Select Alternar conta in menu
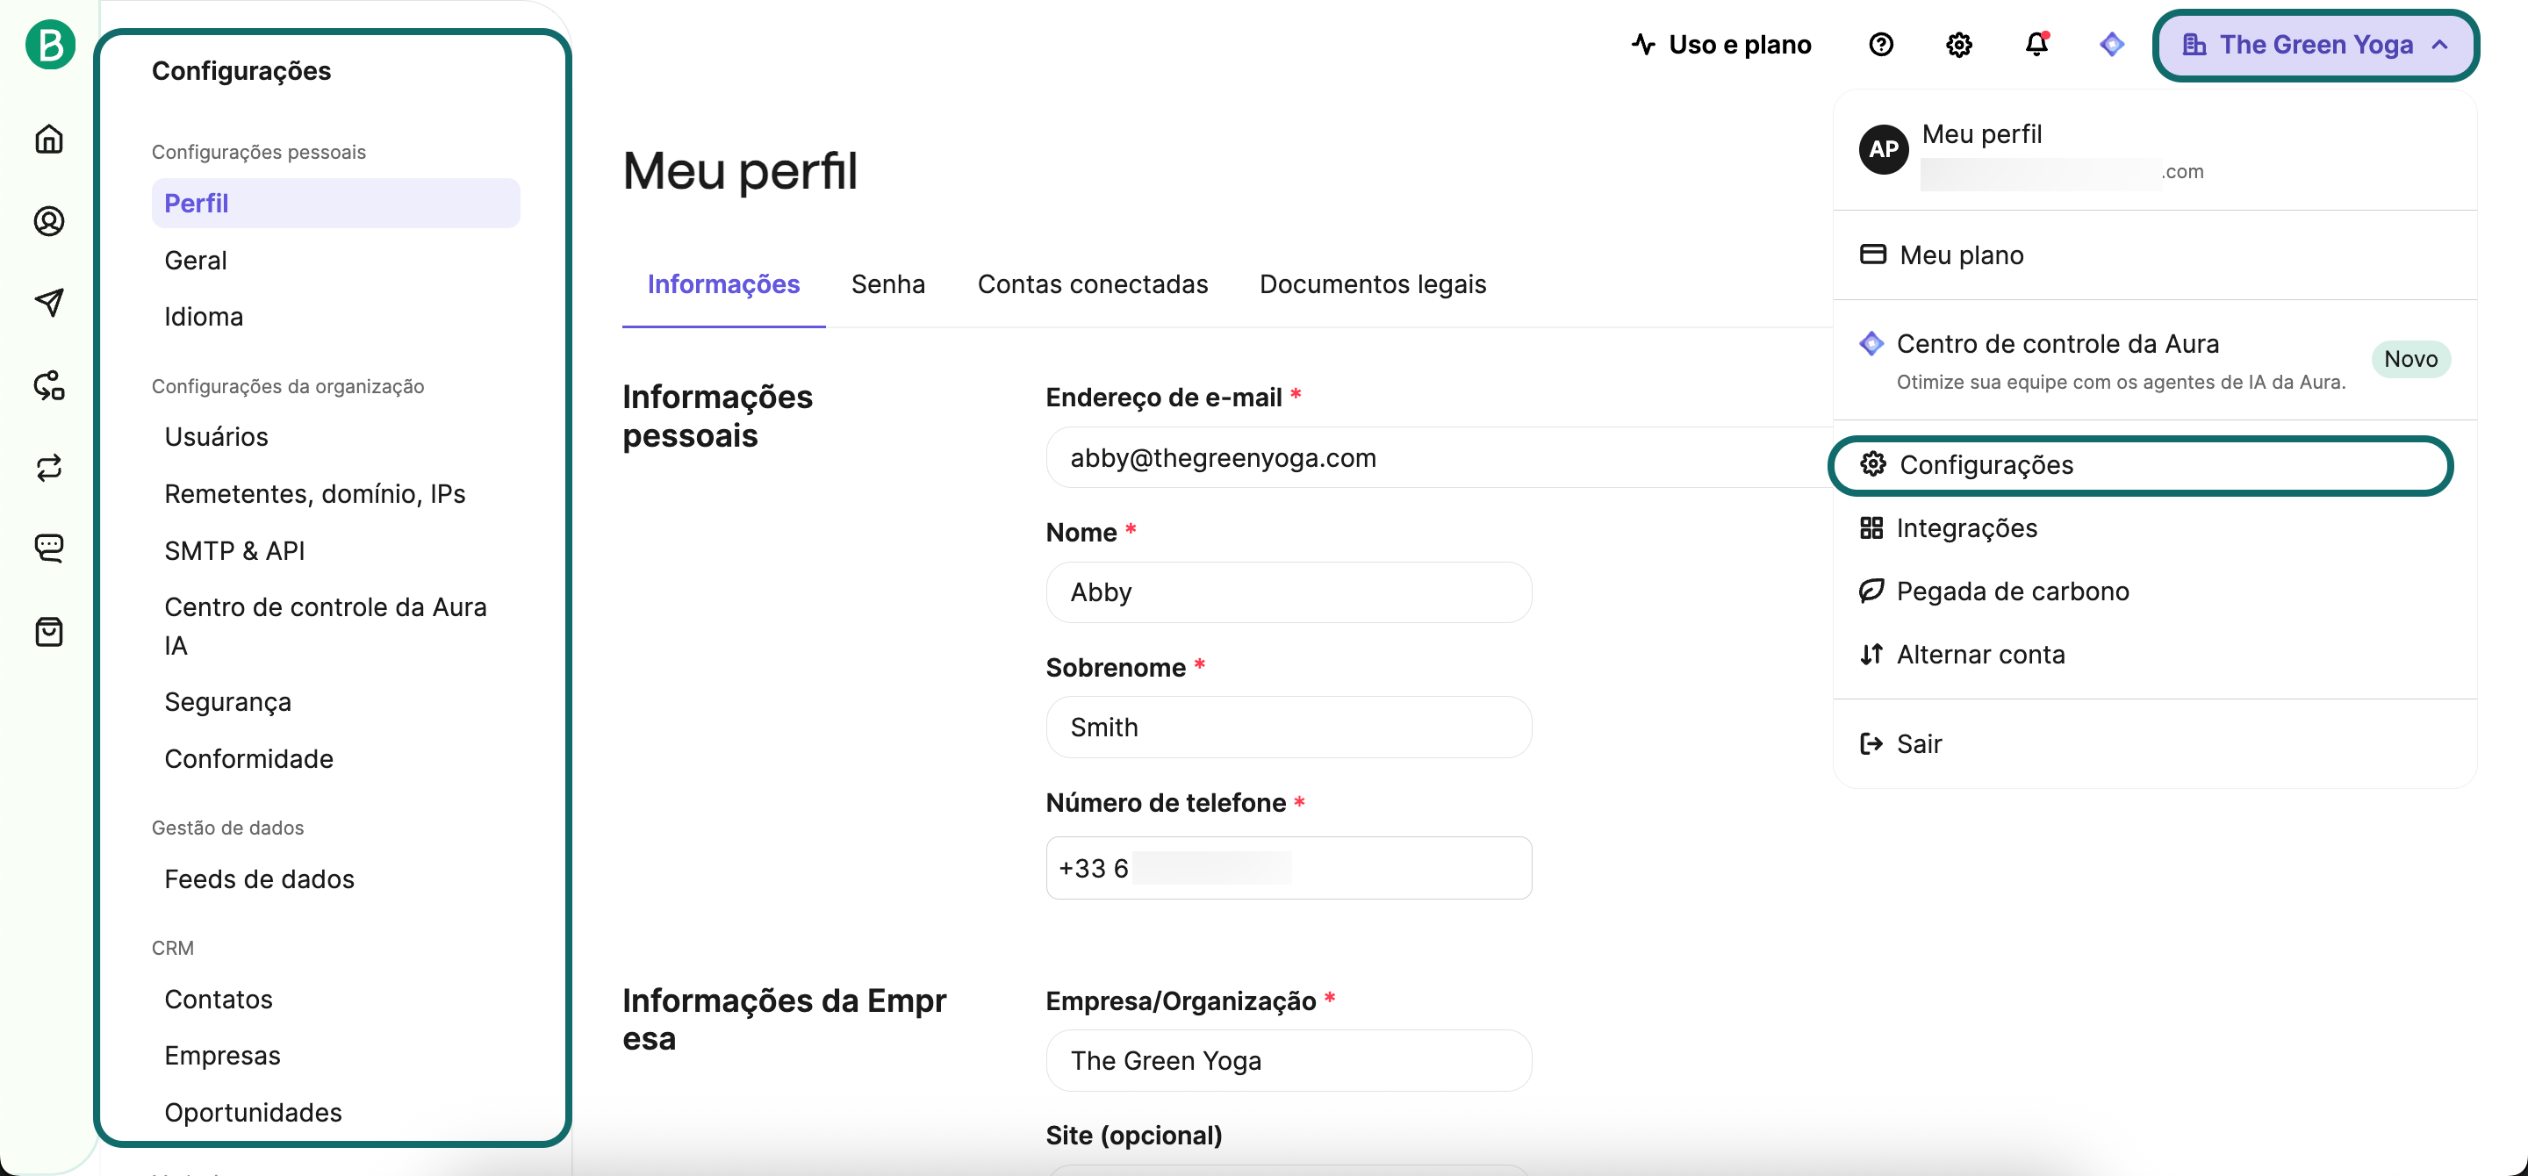The height and width of the screenshot is (1176, 2528). tap(1979, 654)
